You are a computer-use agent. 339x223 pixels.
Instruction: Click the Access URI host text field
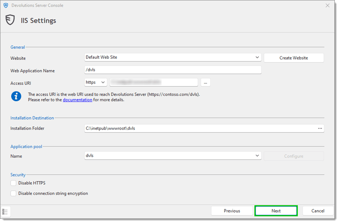tap(153, 82)
